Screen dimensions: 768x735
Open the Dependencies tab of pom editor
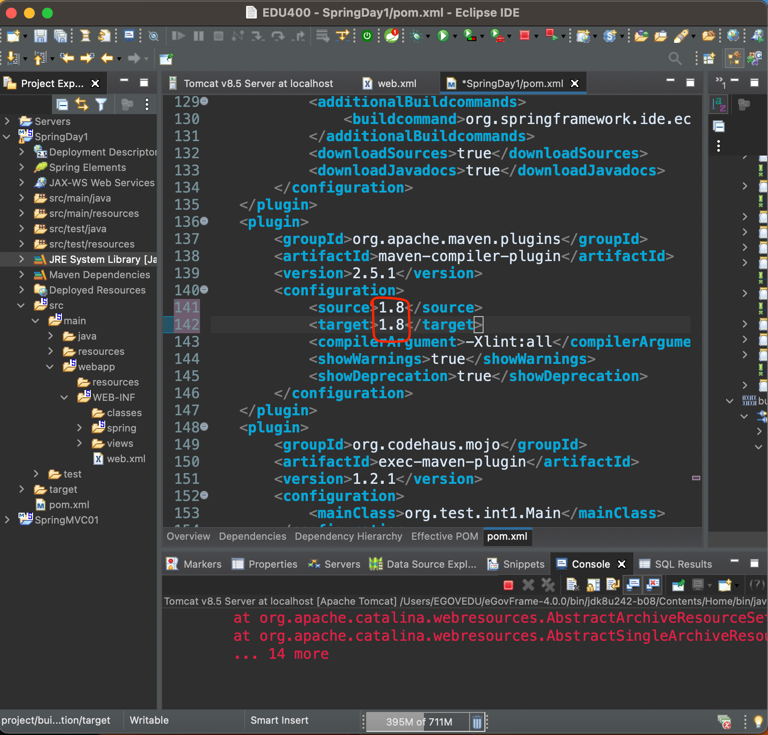coord(252,536)
